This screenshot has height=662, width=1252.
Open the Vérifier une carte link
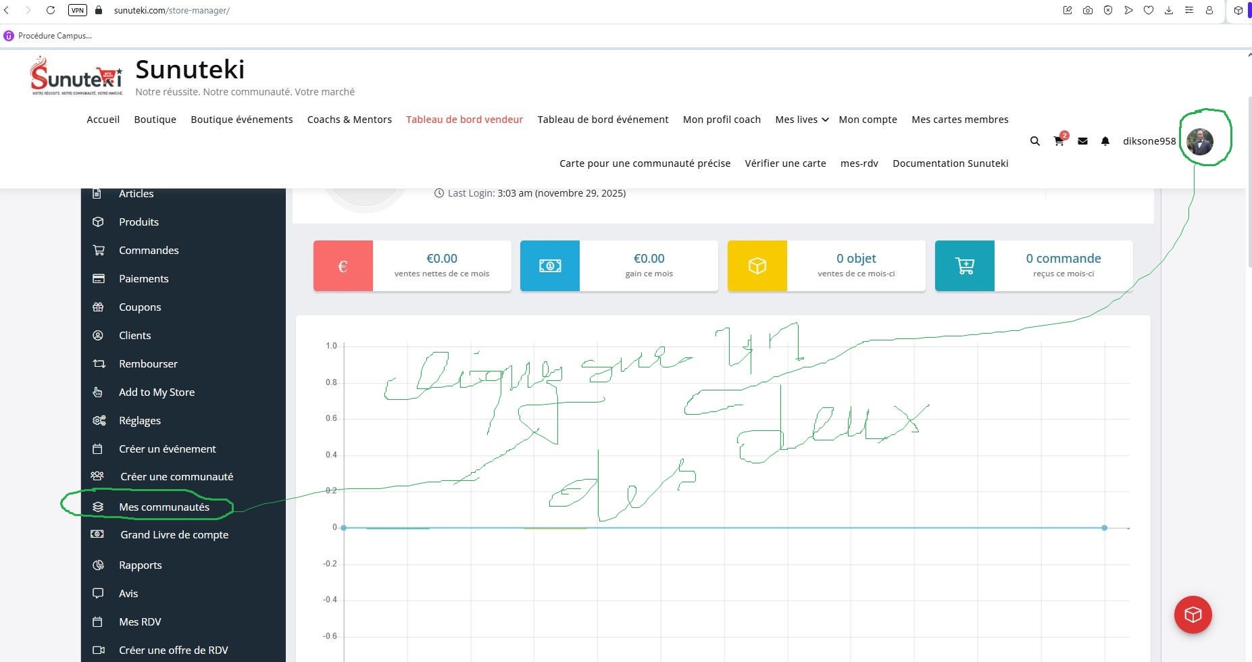(785, 163)
